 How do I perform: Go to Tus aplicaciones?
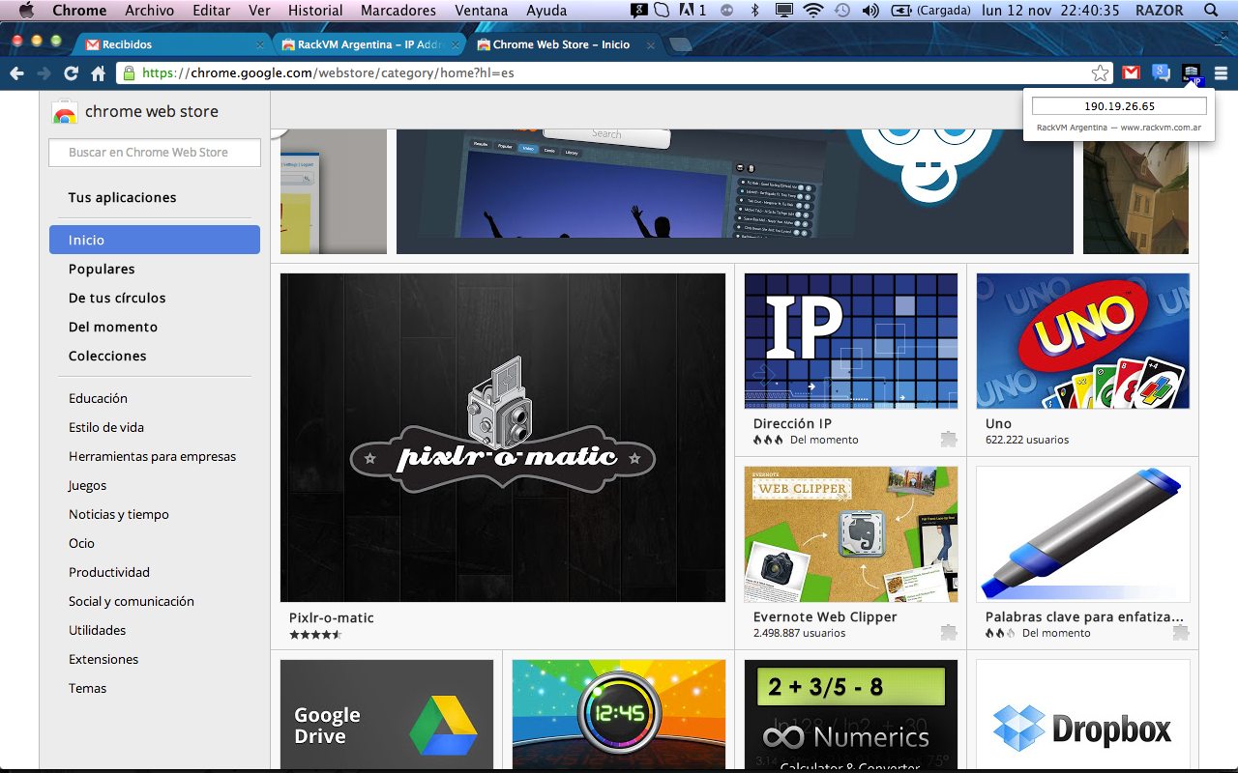(122, 197)
